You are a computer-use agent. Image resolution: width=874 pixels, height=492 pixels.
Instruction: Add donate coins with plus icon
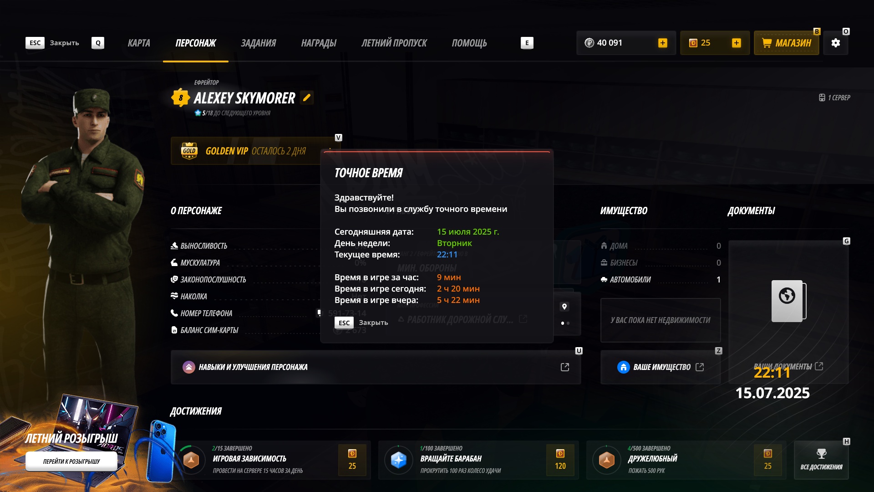[x=737, y=43]
